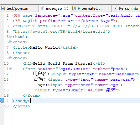The image size is (140, 125).
Task: Select the index.jsp editor tab
Action: [x=54, y=8]
